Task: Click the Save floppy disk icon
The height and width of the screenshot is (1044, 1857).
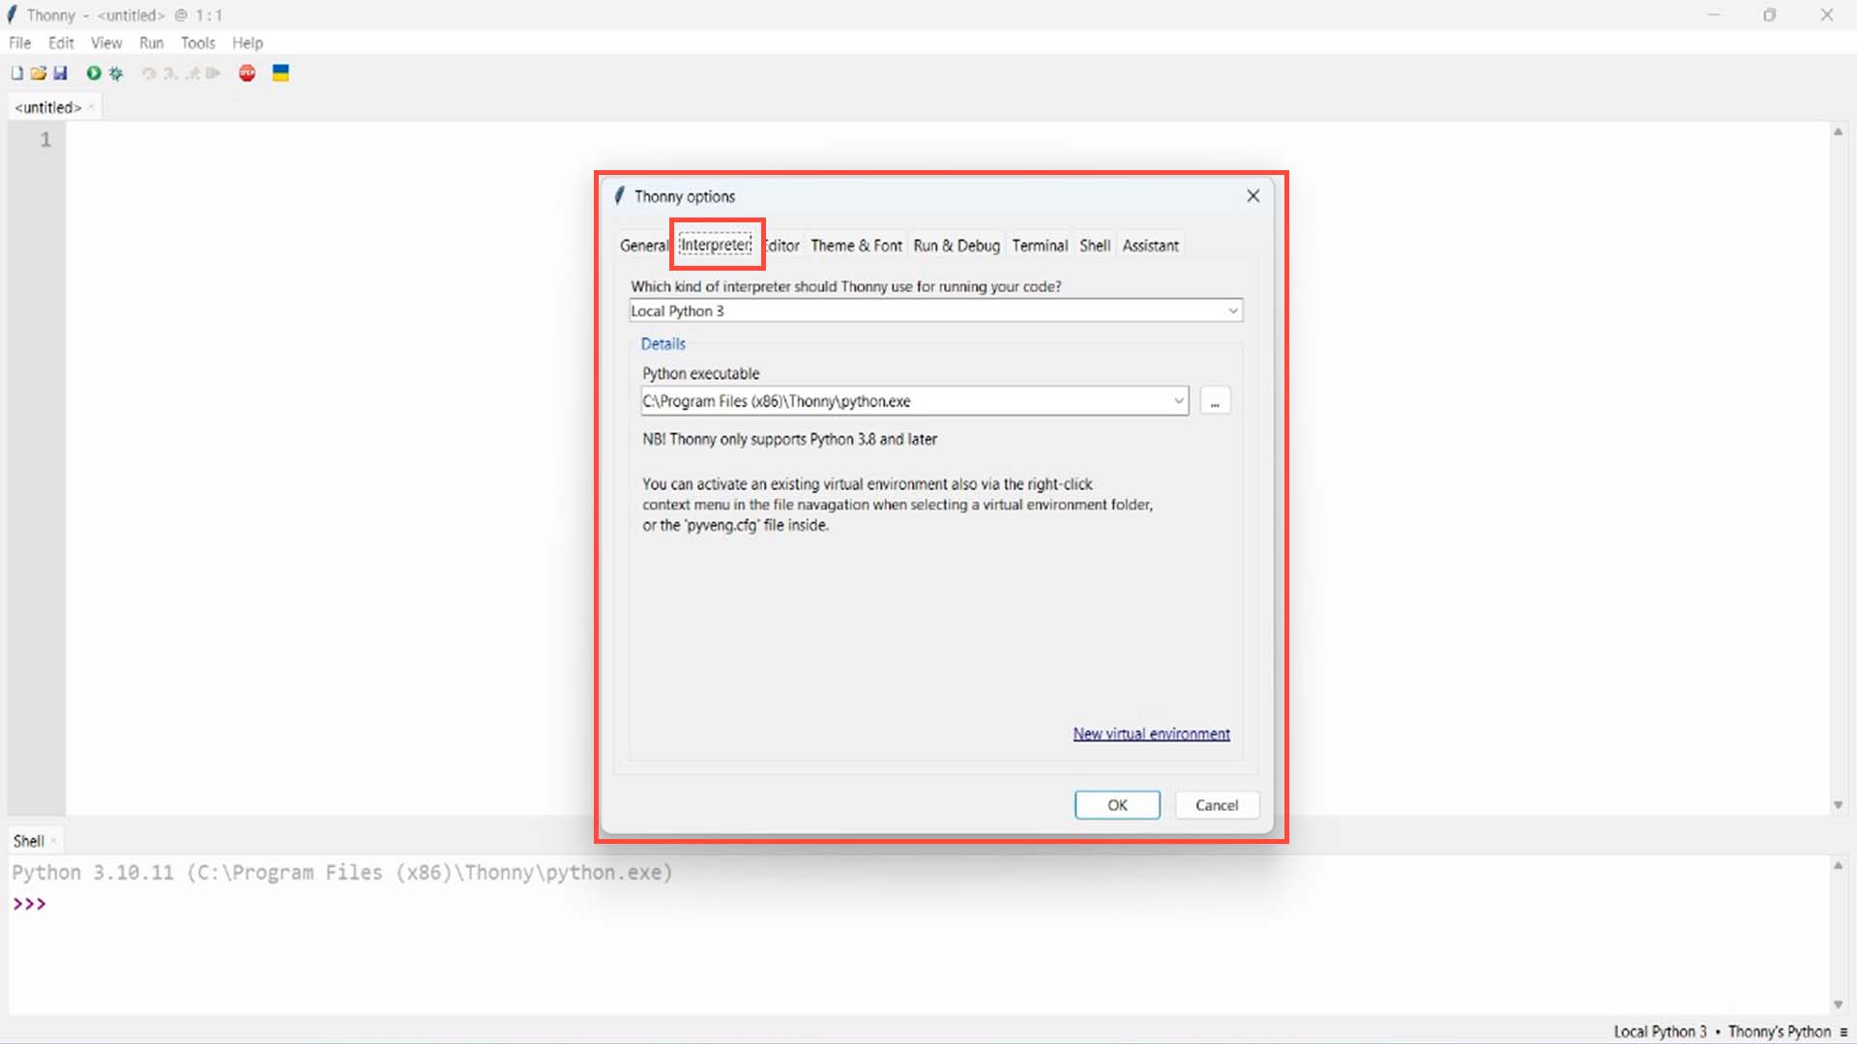Action: click(60, 73)
